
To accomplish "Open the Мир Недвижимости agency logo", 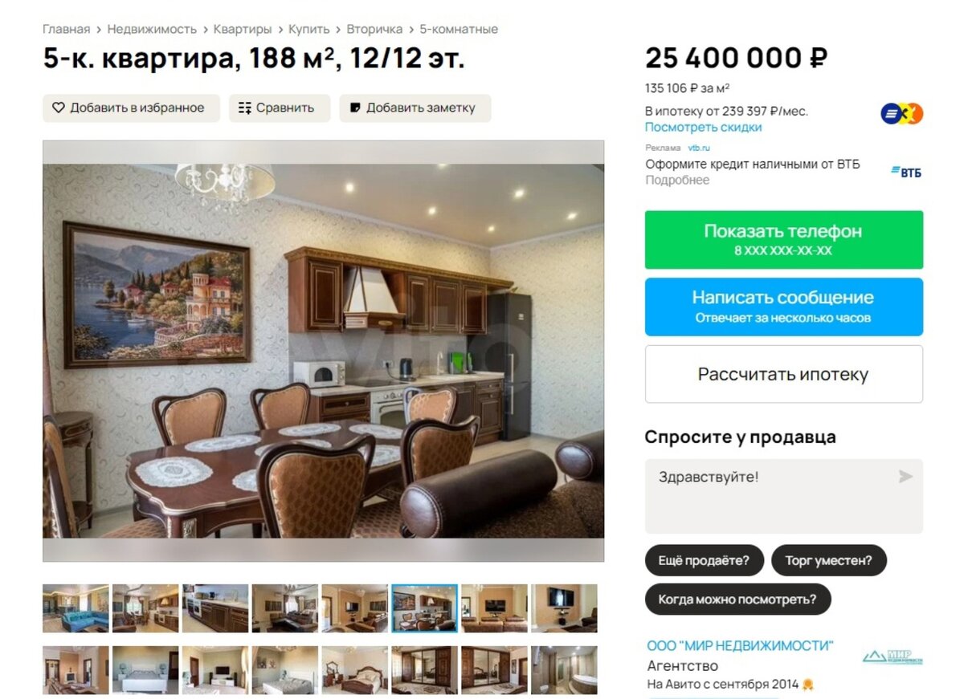I will point(893,656).
